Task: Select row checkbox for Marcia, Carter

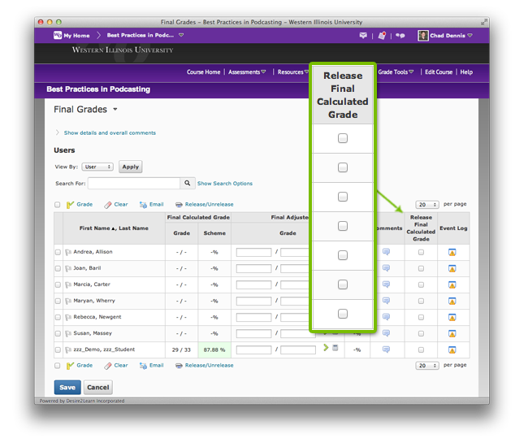Action: point(58,284)
